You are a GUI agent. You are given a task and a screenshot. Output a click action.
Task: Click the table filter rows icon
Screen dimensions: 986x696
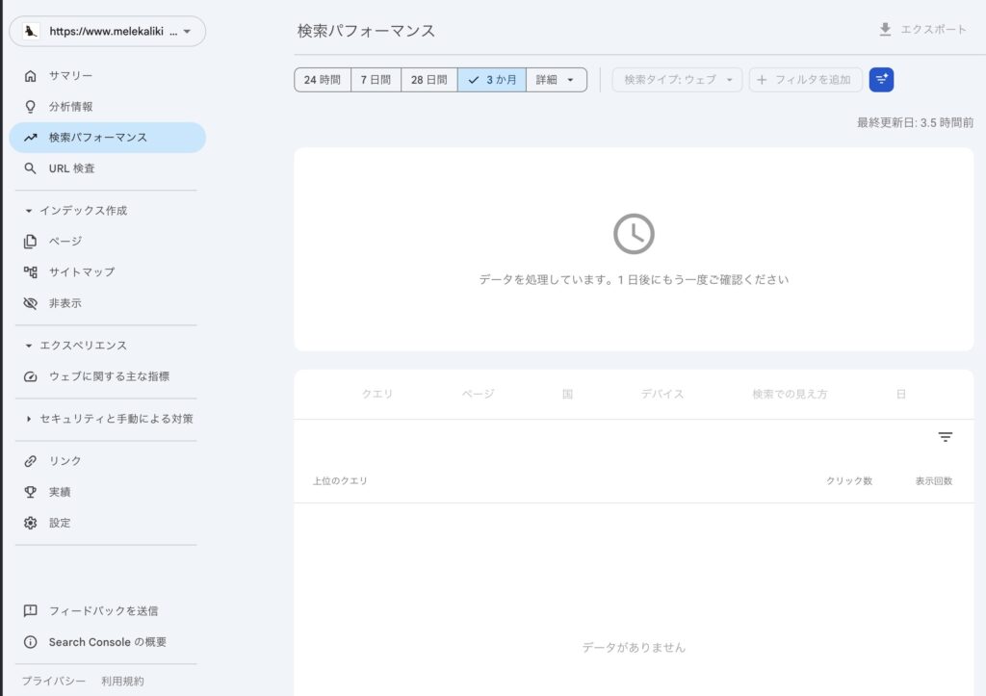point(946,437)
